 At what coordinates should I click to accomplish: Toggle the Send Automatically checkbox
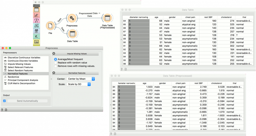point(4,101)
